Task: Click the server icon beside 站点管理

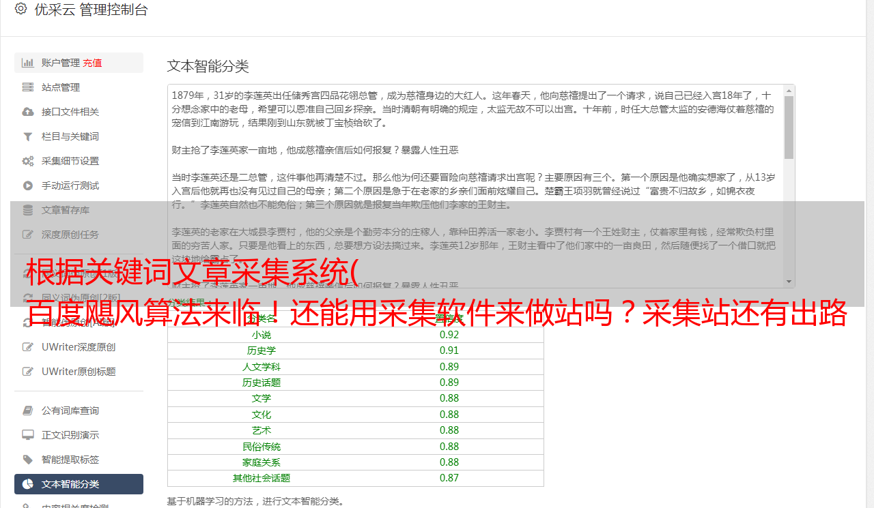Action: tap(27, 87)
